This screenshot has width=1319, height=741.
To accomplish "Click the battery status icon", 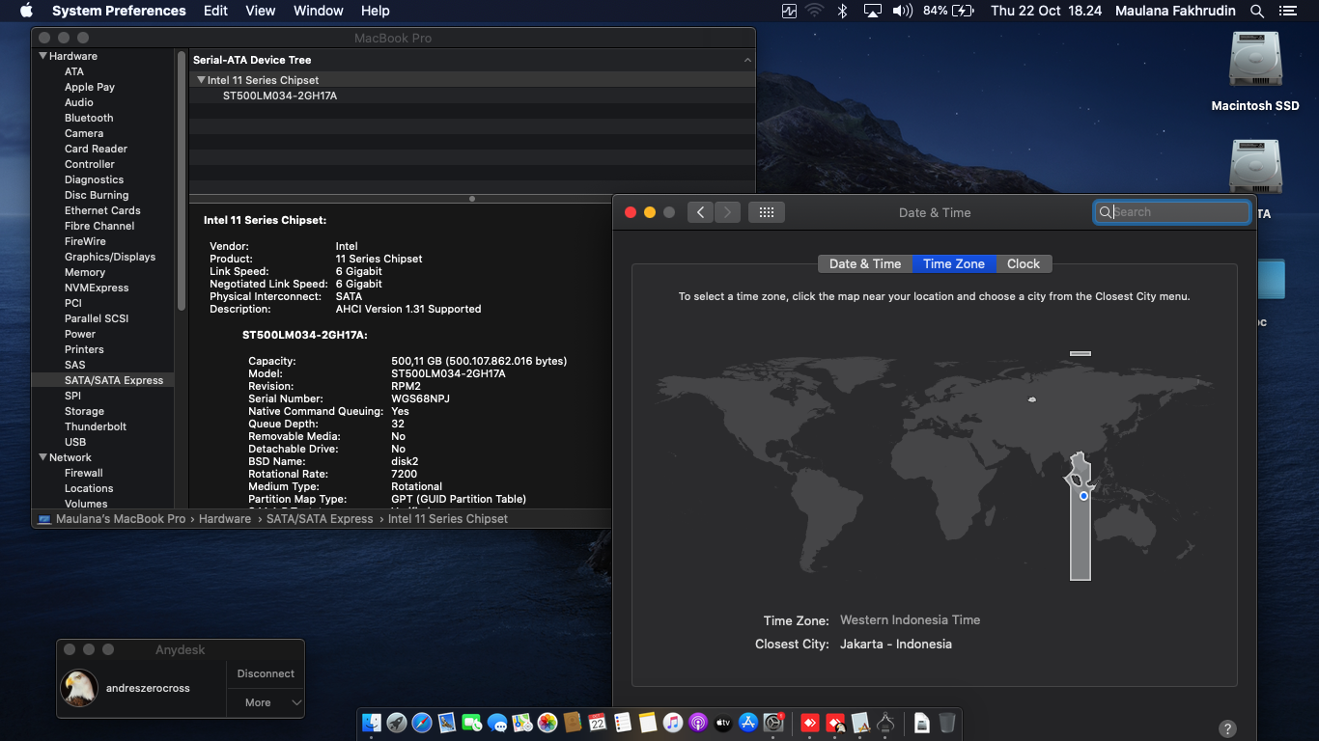I will (x=963, y=11).
